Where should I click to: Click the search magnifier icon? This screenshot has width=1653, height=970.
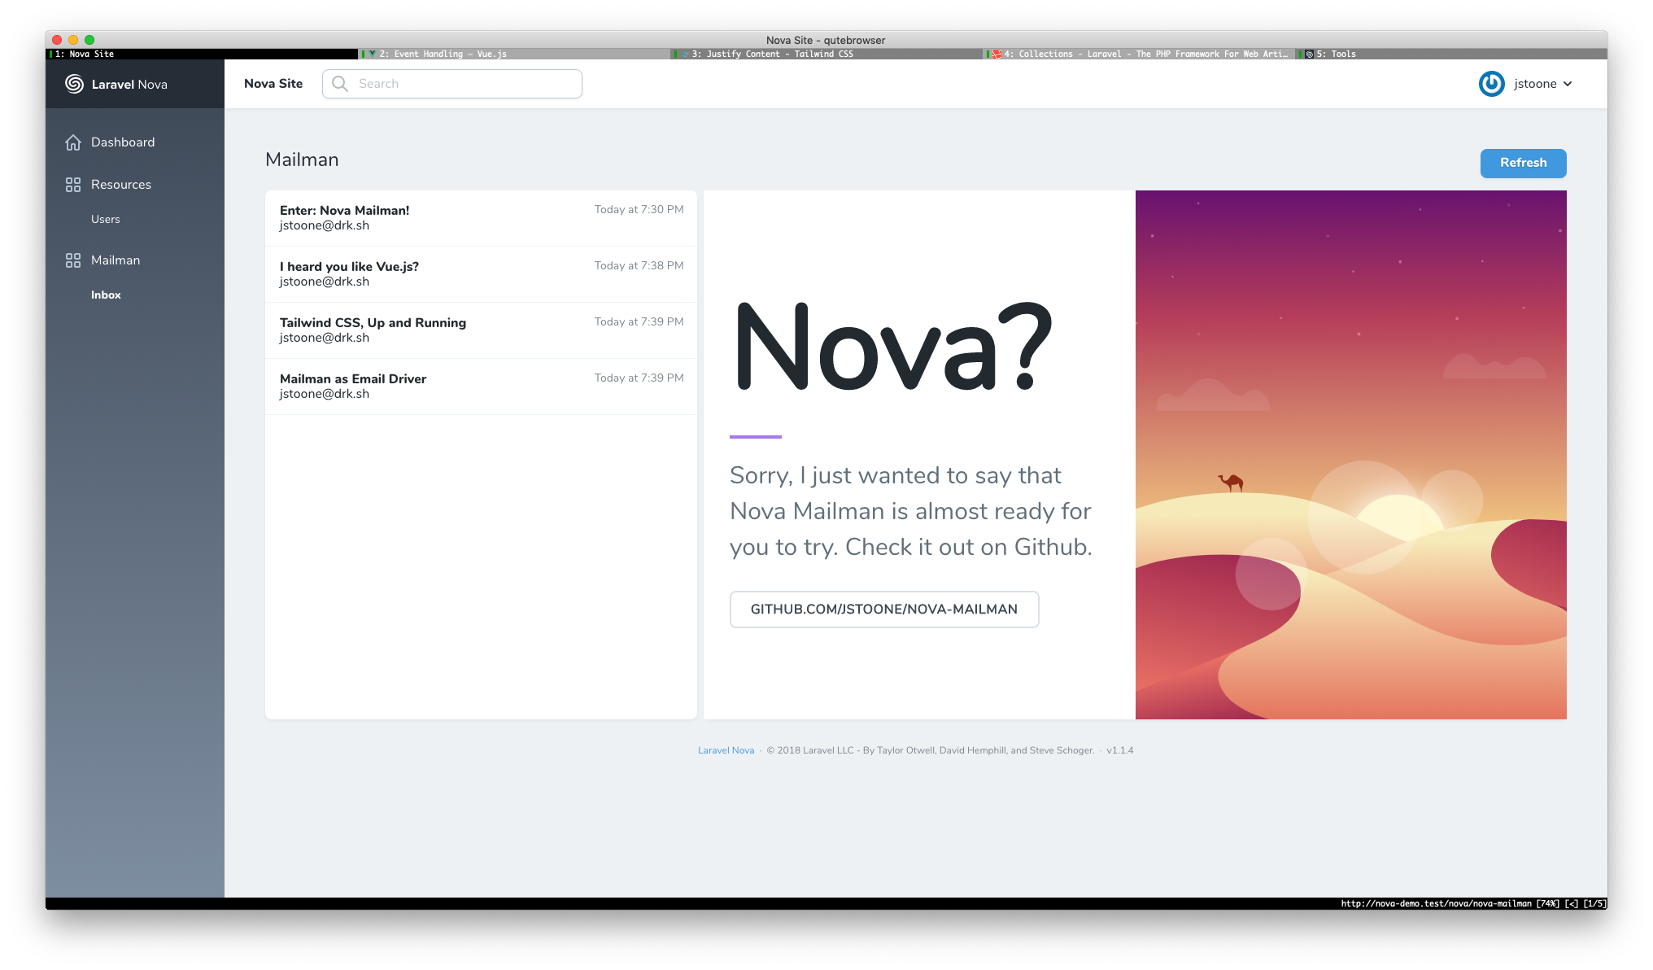pyautogui.click(x=340, y=84)
